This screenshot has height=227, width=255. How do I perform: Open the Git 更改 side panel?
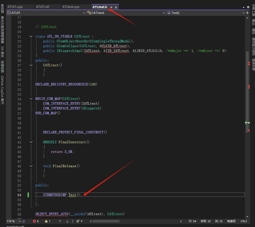pyautogui.click(x=2, y=52)
